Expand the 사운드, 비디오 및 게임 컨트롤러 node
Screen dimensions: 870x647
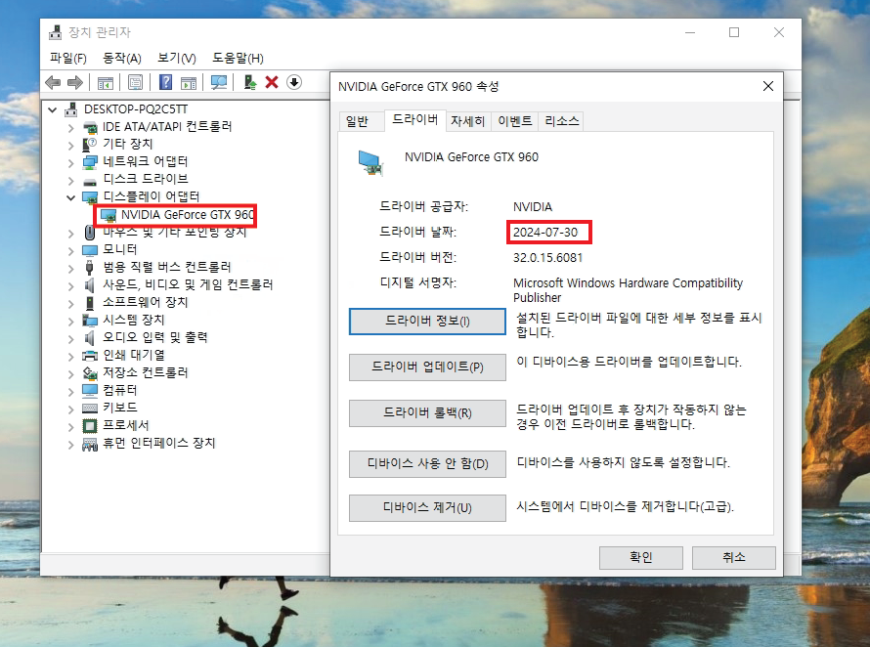coord(70,285)
